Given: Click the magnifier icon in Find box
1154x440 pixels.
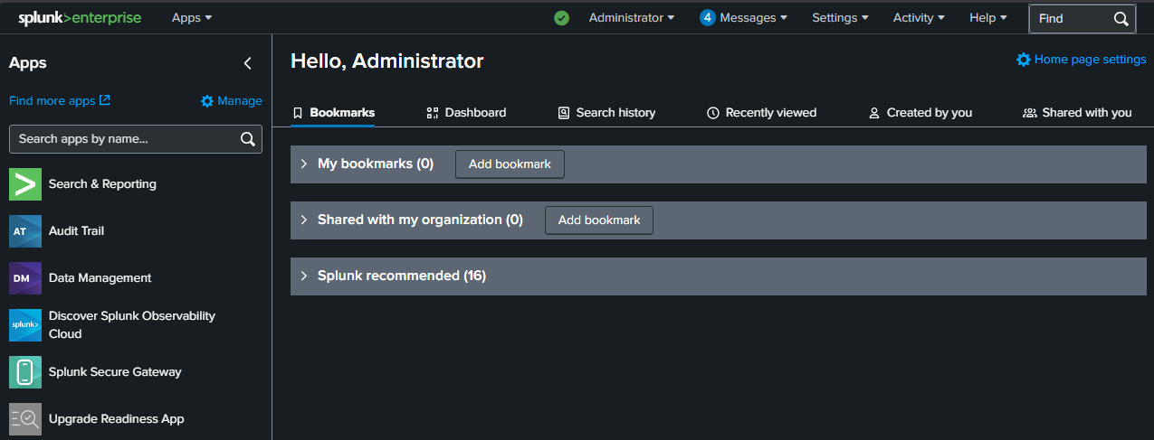Looking at the screenshot, I should coord(1121,18).
